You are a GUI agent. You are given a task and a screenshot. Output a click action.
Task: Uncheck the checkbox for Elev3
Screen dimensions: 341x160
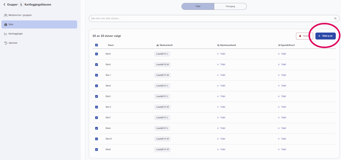click(x=96, y=96)
